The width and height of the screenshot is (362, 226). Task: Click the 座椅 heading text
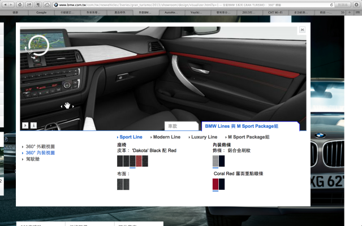tap(122, 145)
